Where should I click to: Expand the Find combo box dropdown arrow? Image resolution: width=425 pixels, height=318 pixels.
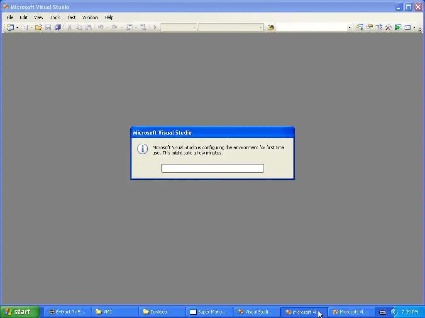(x=349, y=27)
